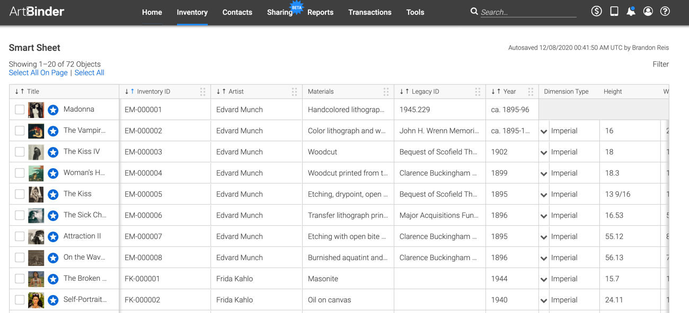Tick the checkbox for The Kiss IV
The height and width of the screenshot is (313, 689).
pos(20,152)
